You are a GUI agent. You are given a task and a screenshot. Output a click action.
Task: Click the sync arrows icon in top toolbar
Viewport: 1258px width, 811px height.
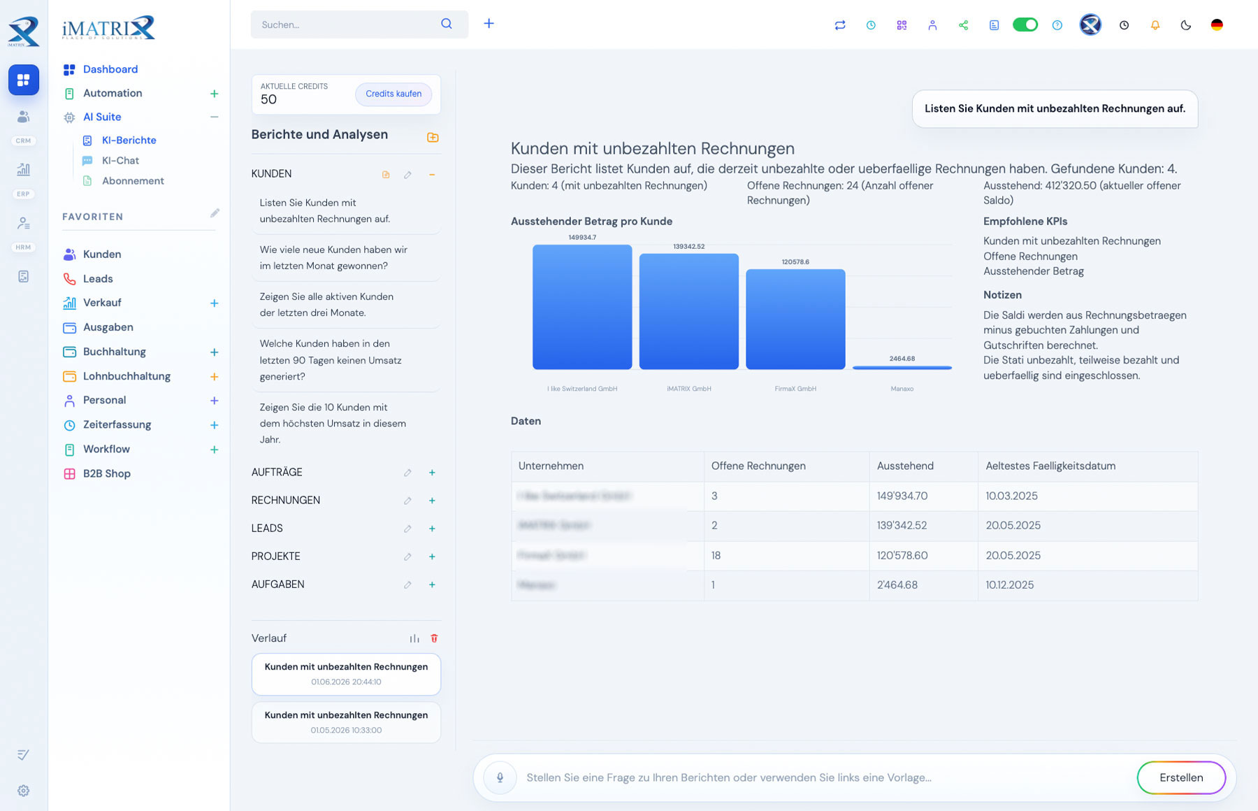pyautogui.click(x=840, y=25)
